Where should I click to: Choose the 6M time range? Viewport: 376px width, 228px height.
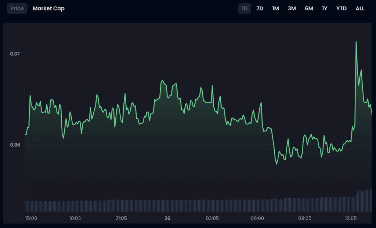(x=309, y=8)
